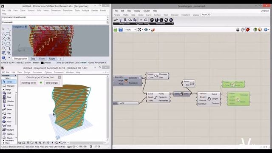Select the Arrow tool in ArchiCAD toolbox
The height and width of the screenshot is (153, 272).
tap(8, 82)
